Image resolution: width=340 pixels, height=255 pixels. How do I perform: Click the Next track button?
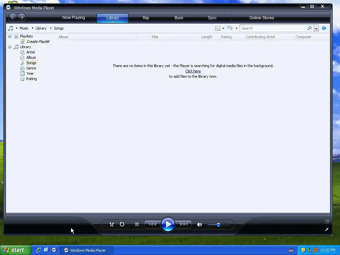[x=184, y=224]
